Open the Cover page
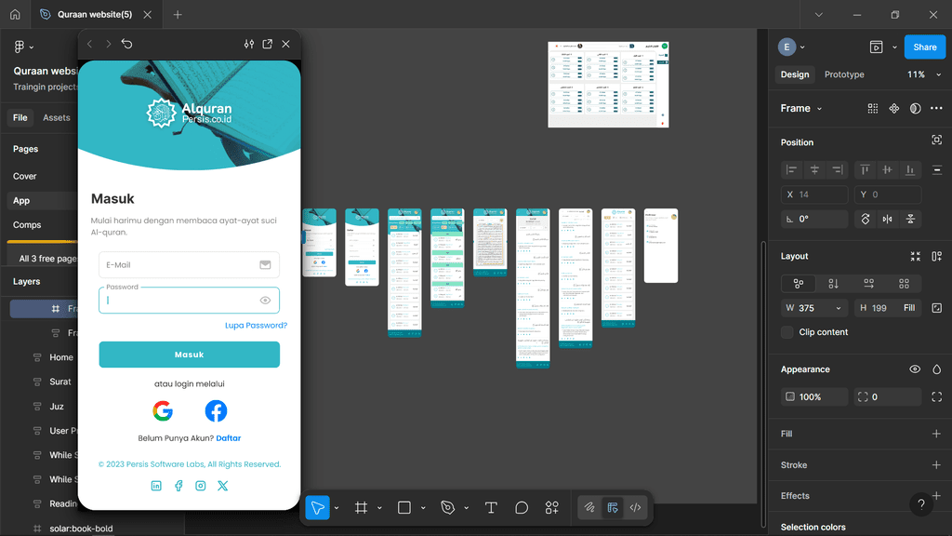 25,176
